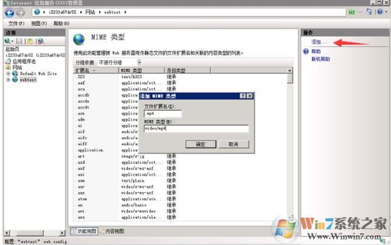
Task: Expand the Default Web Site tree node
Action: tap(8, 74)
